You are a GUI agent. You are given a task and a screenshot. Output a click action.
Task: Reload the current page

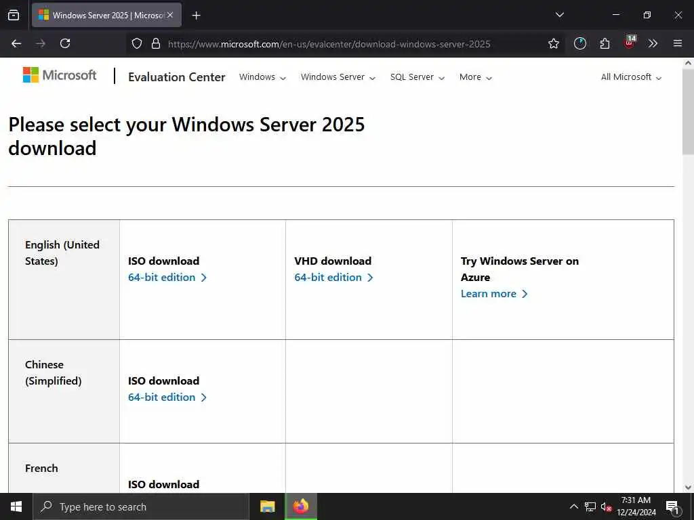point(65,43)
